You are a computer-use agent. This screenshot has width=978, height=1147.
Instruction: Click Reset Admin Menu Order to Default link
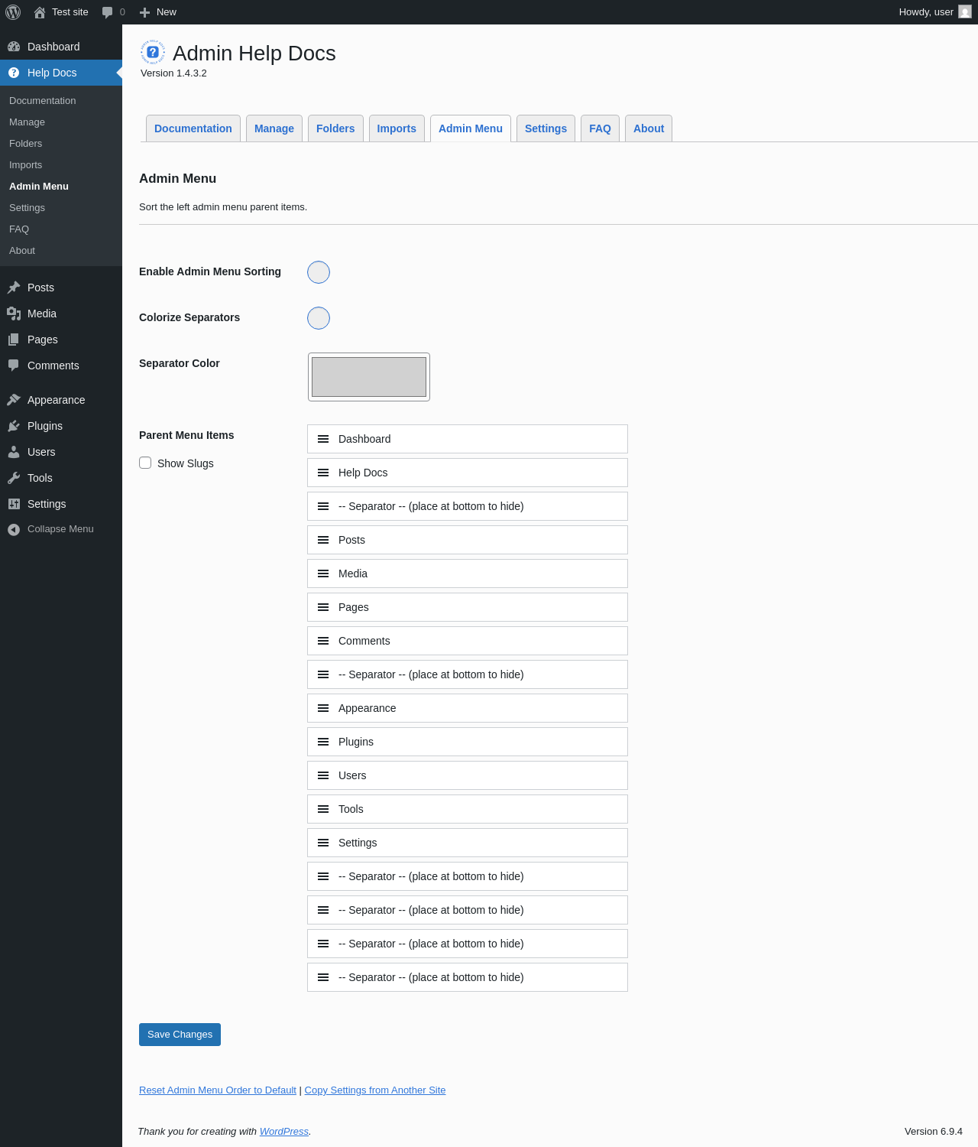(x=218, y=1090)
